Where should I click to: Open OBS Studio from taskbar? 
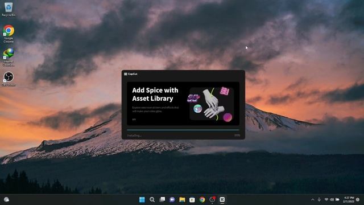pyautogui.click(x=212, y=199)
